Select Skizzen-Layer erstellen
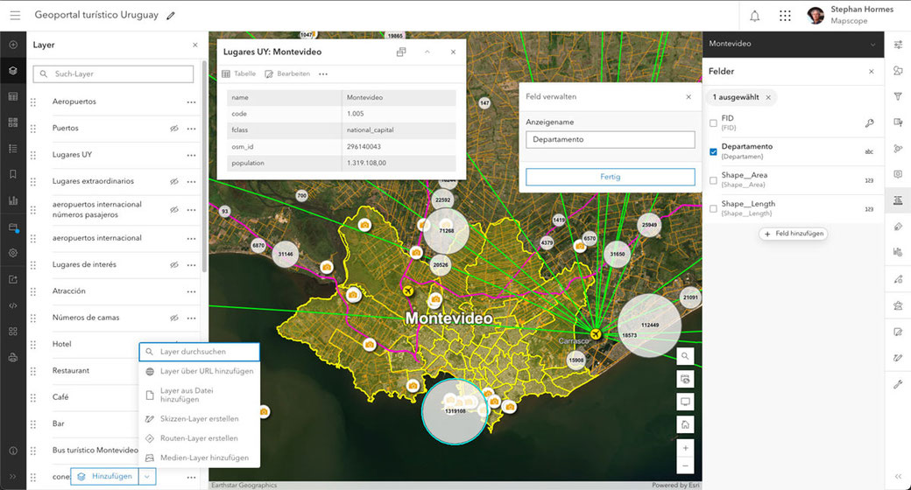The height and width of the screenshot is (490, 911). click(200, 418)
